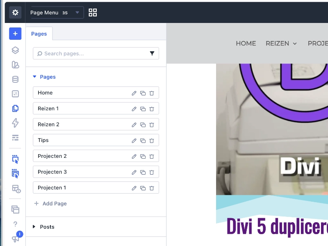Open the lightning bolt quick actions icon
This screenshot has height=246, width=328.
[x=15, y=123]
